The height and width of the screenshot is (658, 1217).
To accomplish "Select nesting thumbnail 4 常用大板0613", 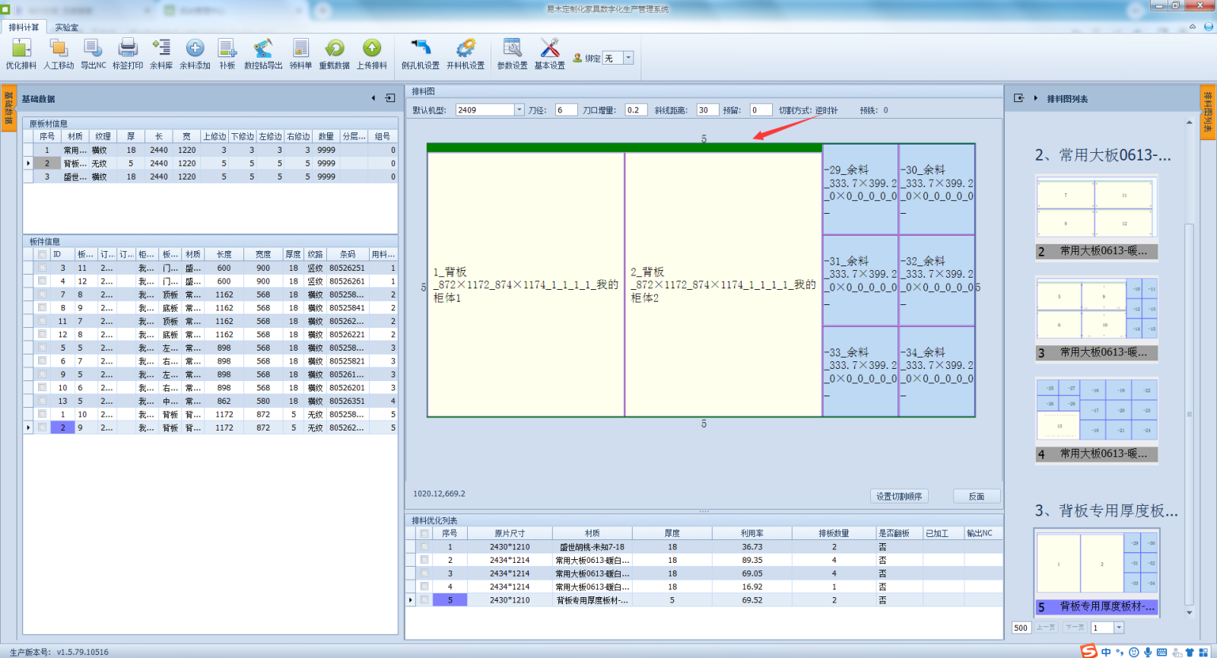I will 1097,420.
